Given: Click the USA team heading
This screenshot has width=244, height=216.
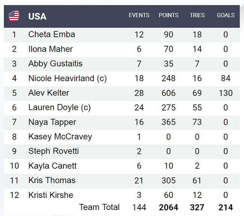Looking at the screenshot, I should (x=38, y=16).
